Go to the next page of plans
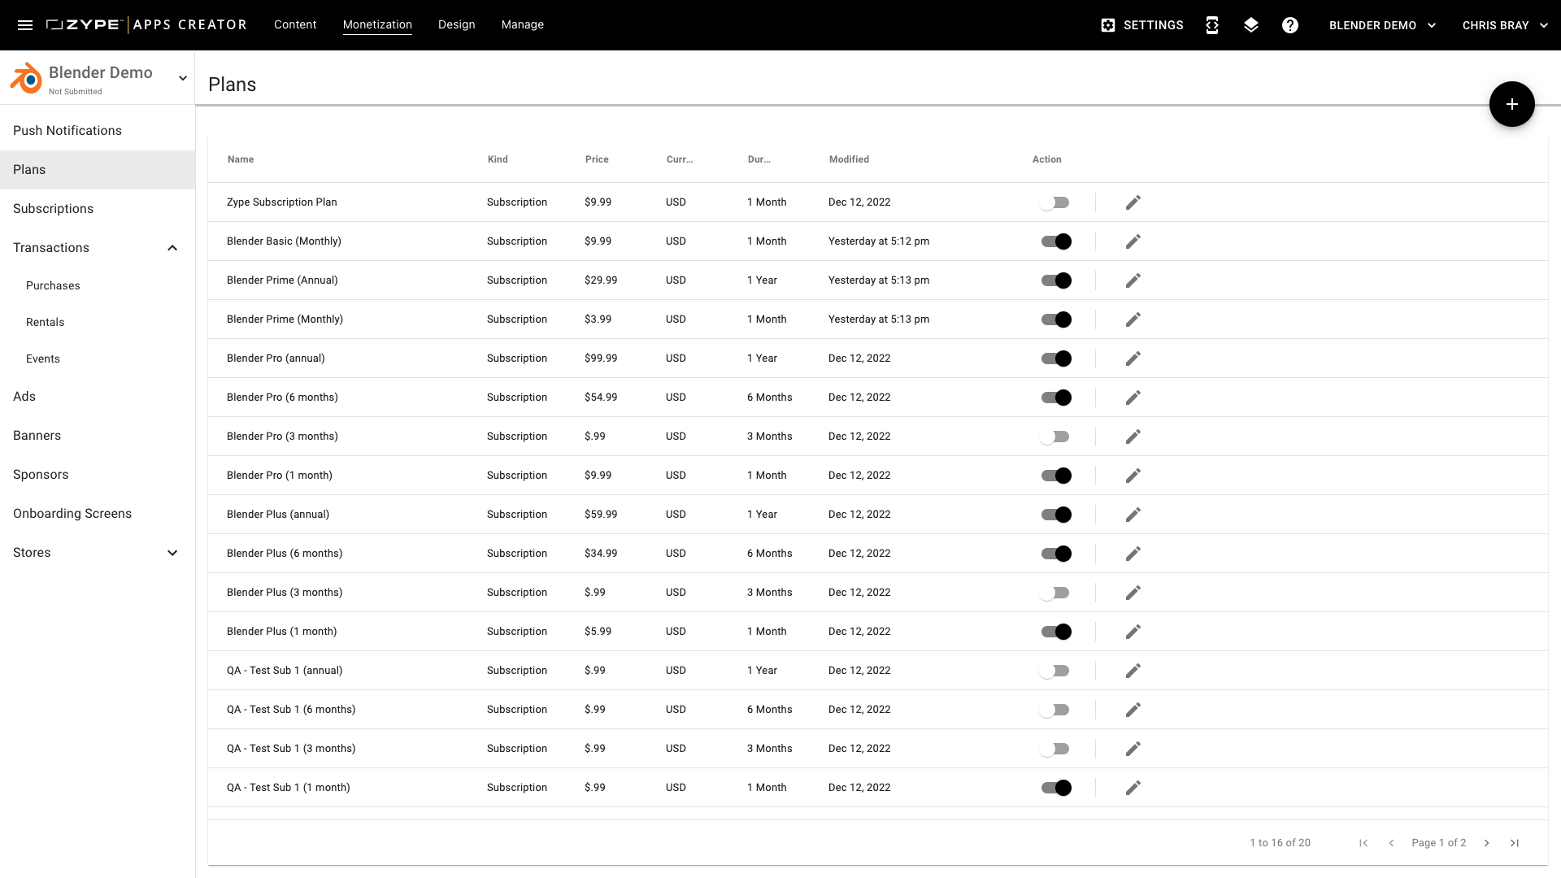 point(1486,843)
